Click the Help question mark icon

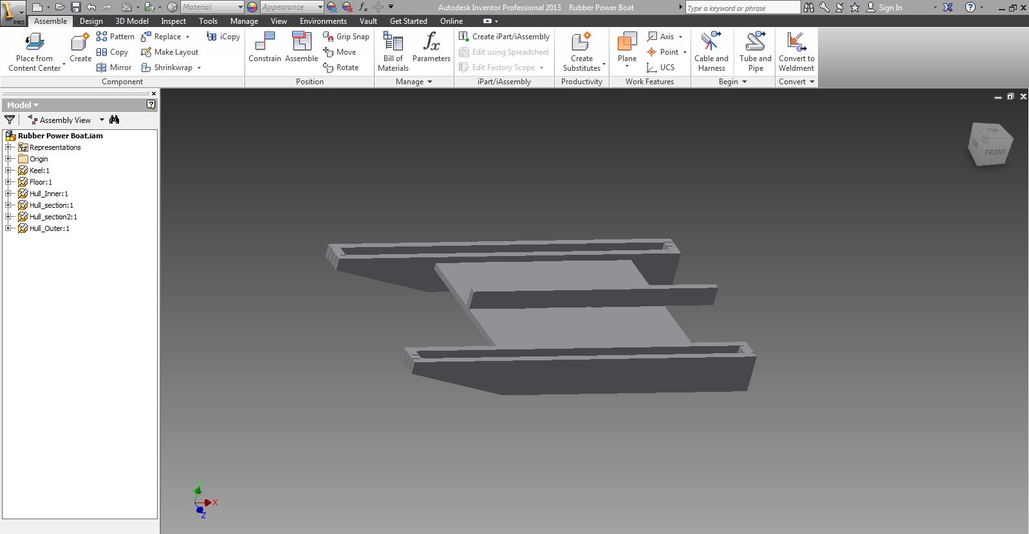click(970, 7)
